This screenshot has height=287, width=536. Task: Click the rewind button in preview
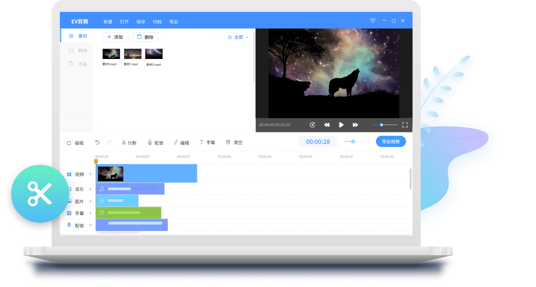[327, 125]
